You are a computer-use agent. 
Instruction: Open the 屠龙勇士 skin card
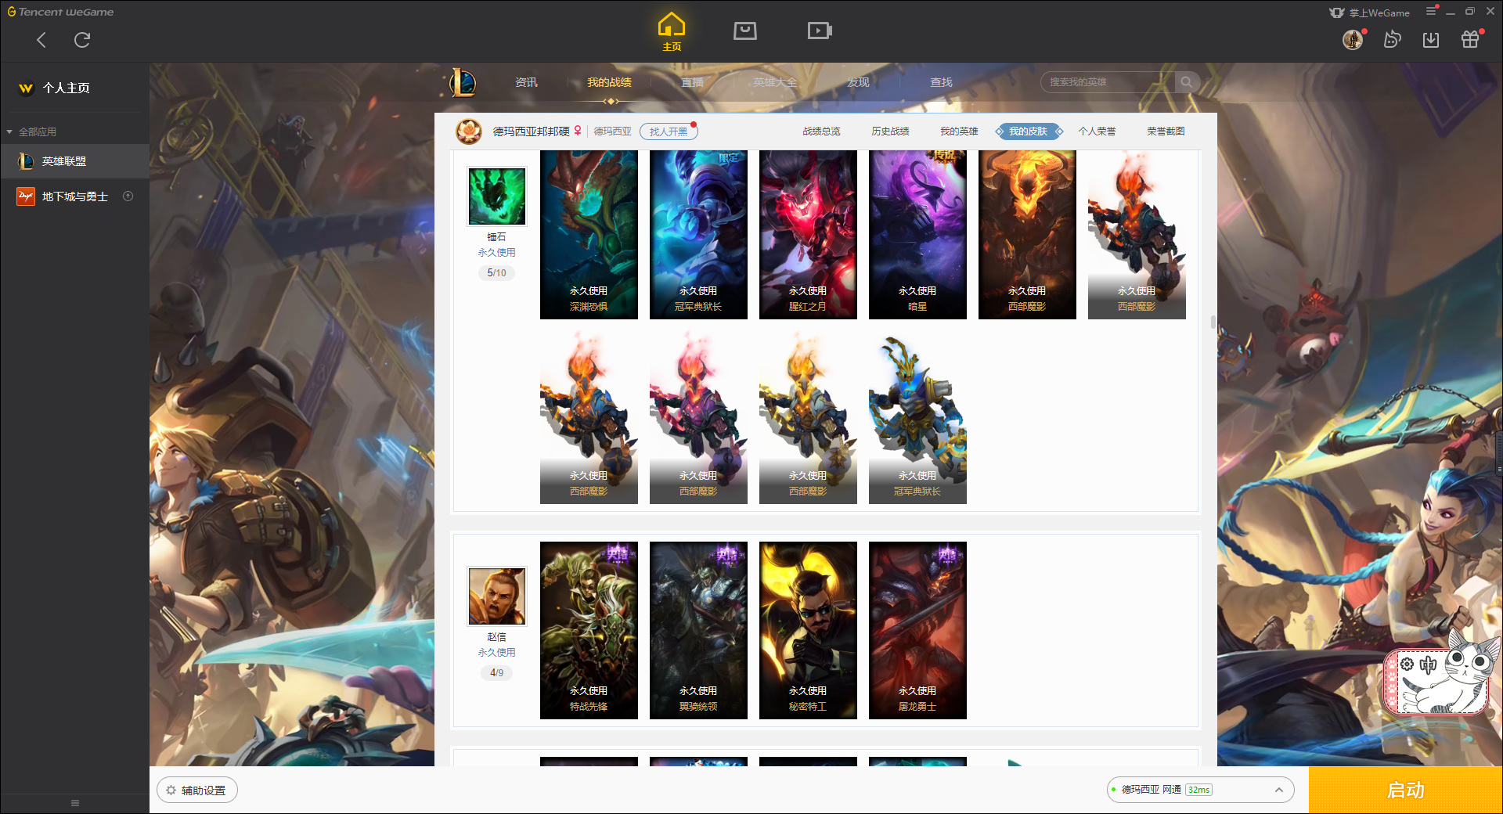pos(917,630)
